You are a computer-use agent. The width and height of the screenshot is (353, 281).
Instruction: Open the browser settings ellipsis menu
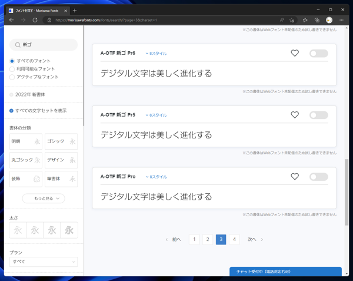tap(341, 20)
